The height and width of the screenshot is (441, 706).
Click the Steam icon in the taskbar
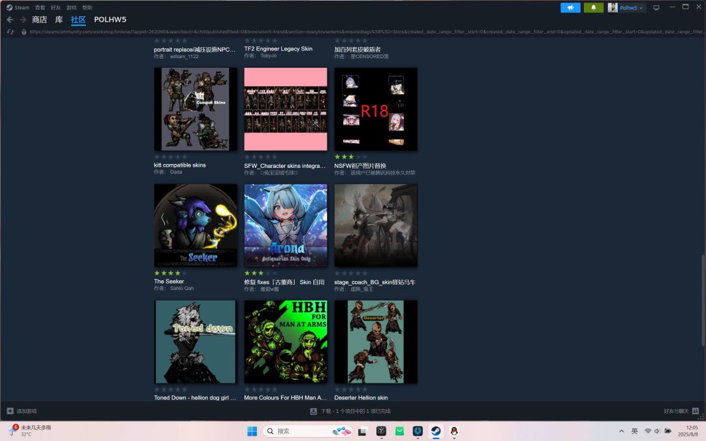pyautogui.click(x=436, y=431)
